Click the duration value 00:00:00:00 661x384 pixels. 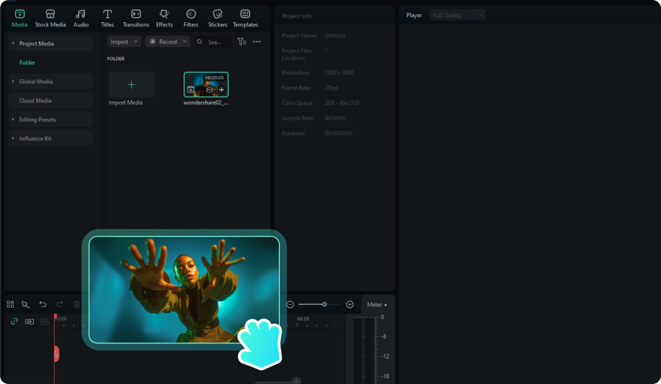(x=338, y=133)
